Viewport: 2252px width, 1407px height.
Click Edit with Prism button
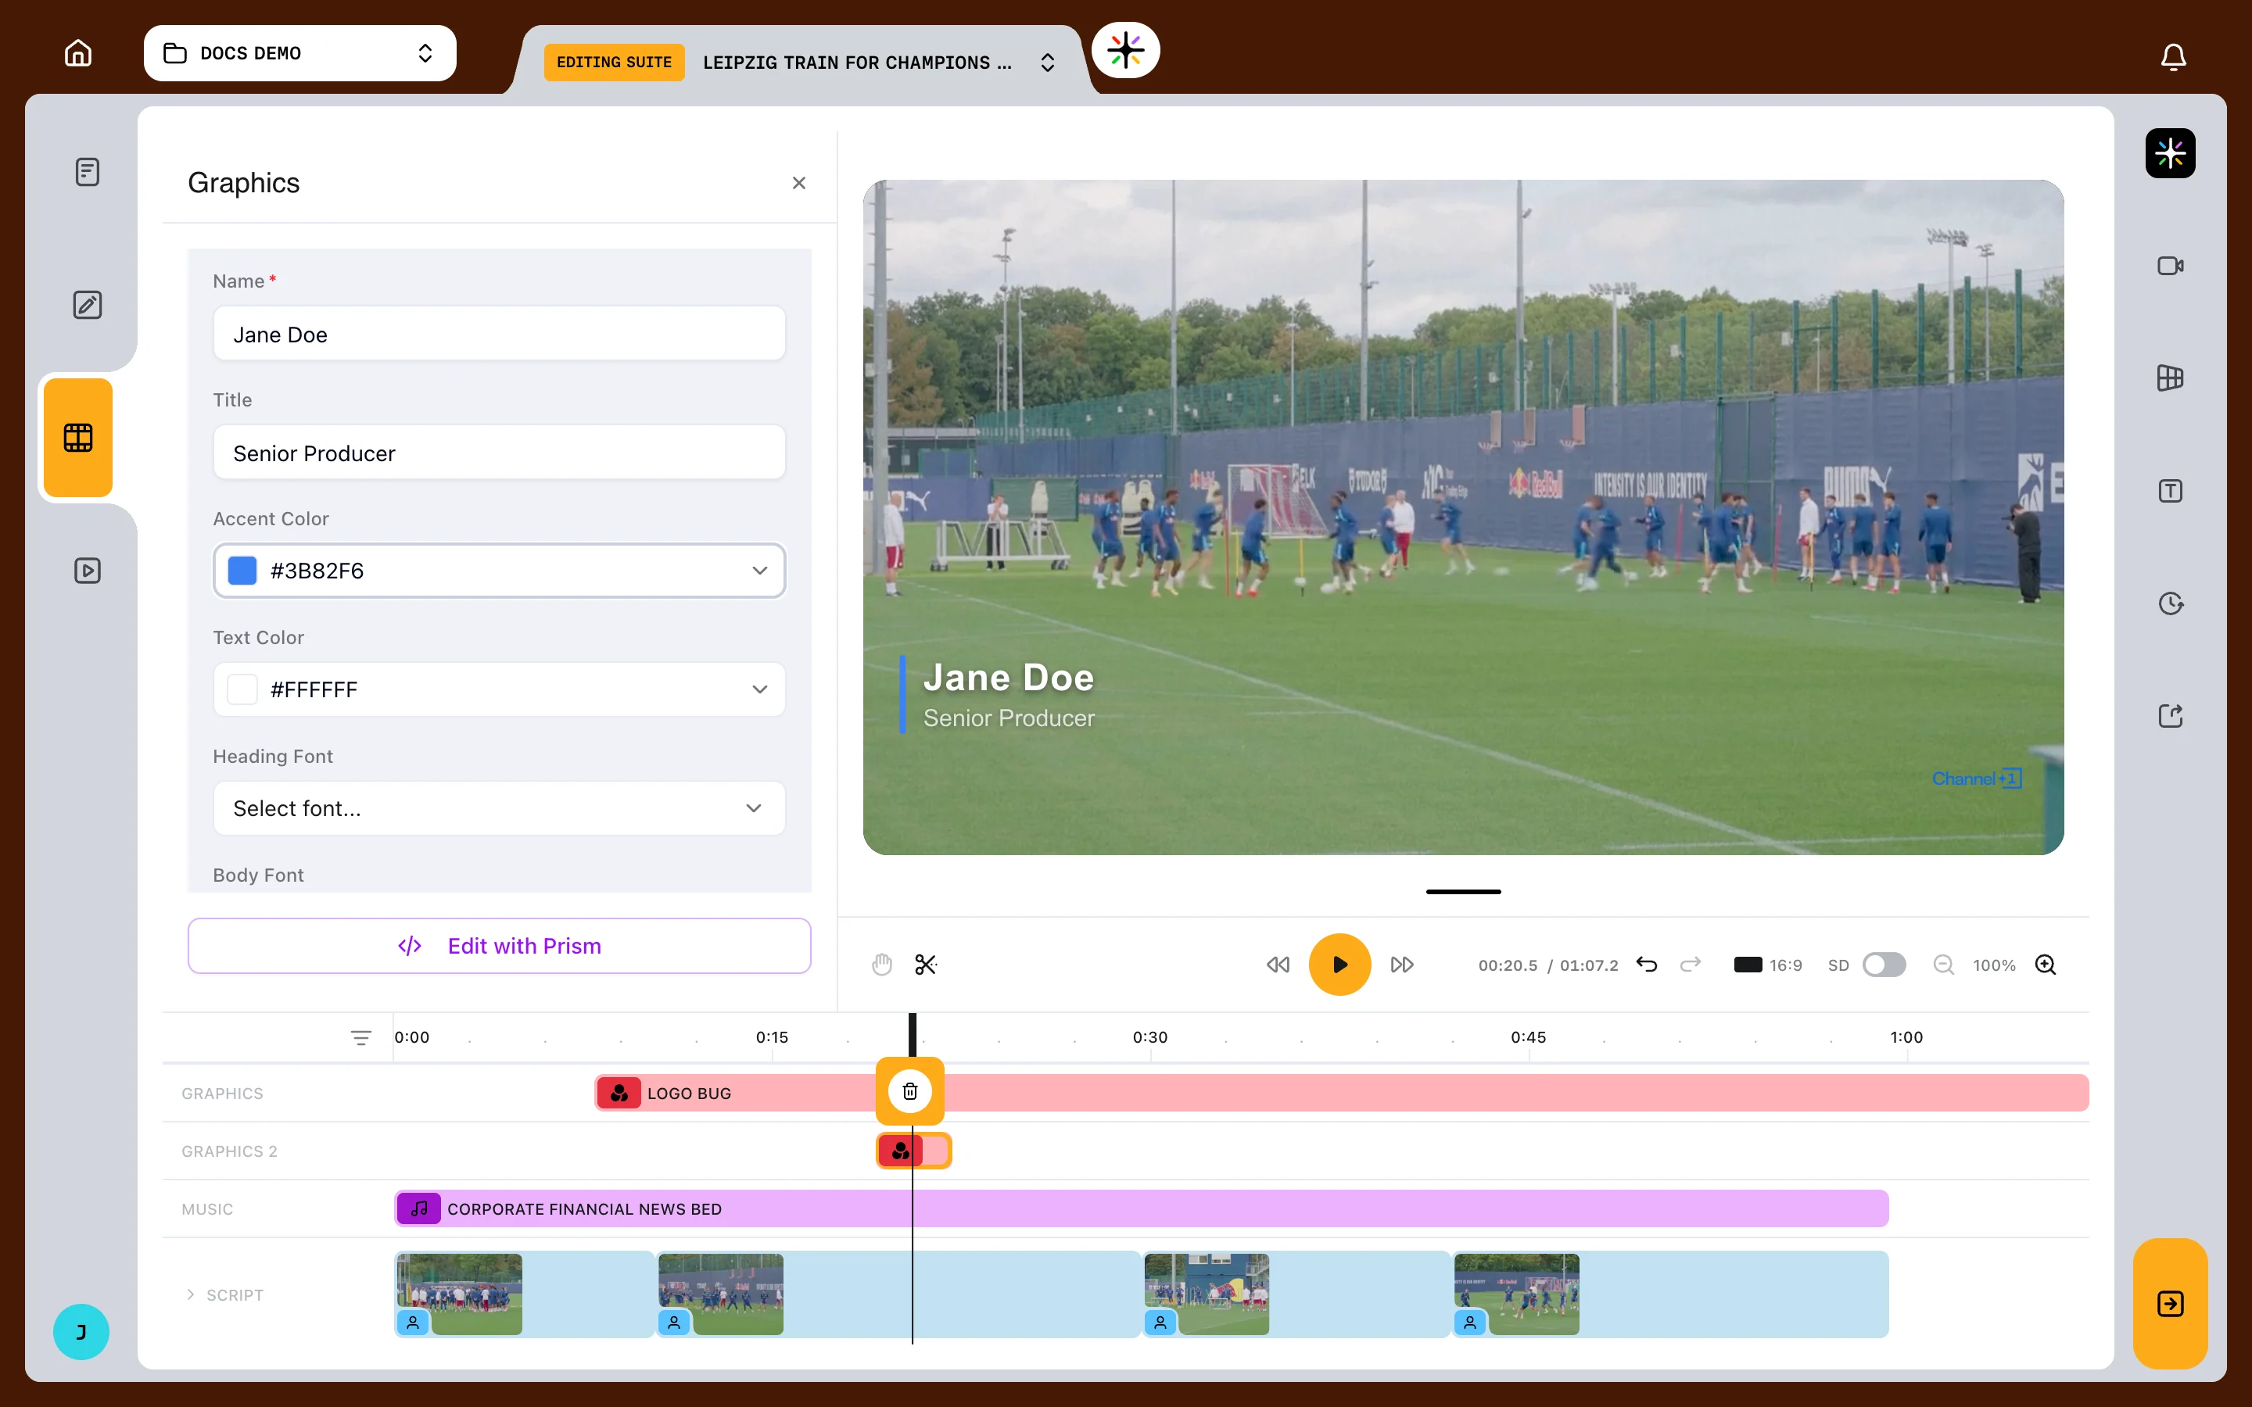[499, 946]
